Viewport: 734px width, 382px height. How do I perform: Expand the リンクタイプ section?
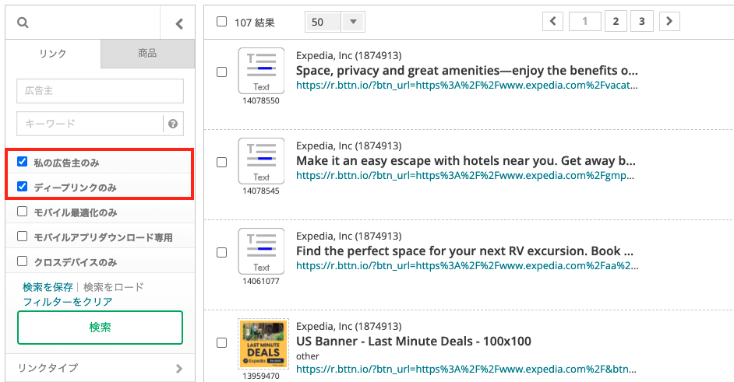[101, 368]
